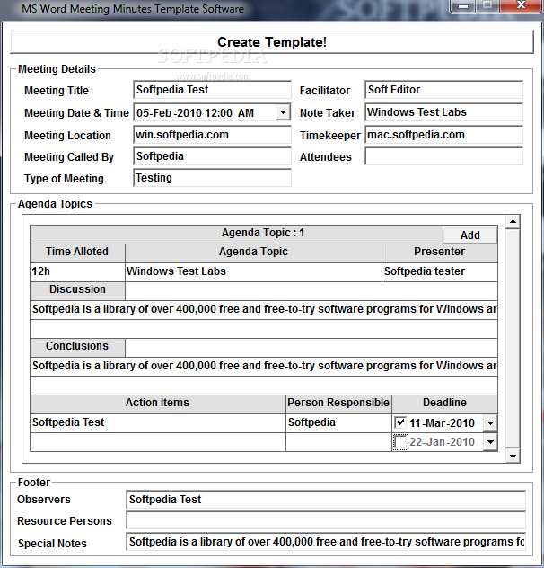The width and height of the screenshot is (544, 568).
Task: Click the Time Alloted cell showing 12h
Action: [x=77, y=271]
